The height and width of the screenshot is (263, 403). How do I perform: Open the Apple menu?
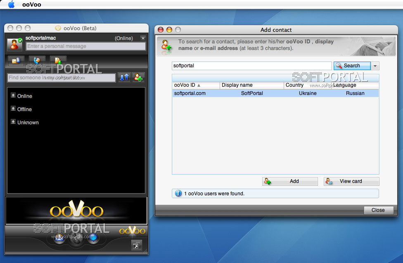(x=11, y=5)
